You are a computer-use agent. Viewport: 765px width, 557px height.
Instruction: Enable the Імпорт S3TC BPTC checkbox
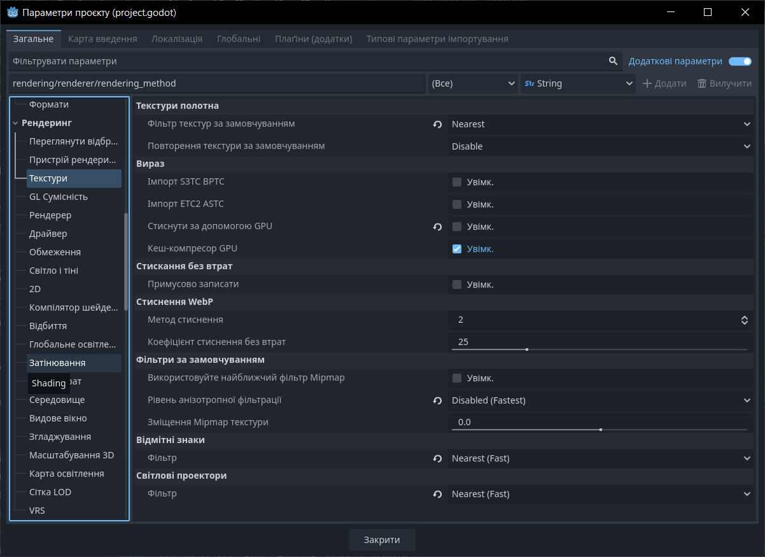(x=457, y=182)
